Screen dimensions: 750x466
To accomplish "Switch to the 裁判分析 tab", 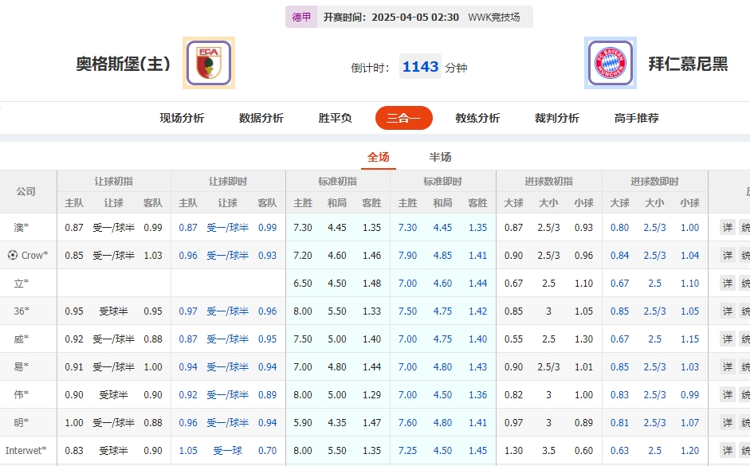I will click(558, 117).
